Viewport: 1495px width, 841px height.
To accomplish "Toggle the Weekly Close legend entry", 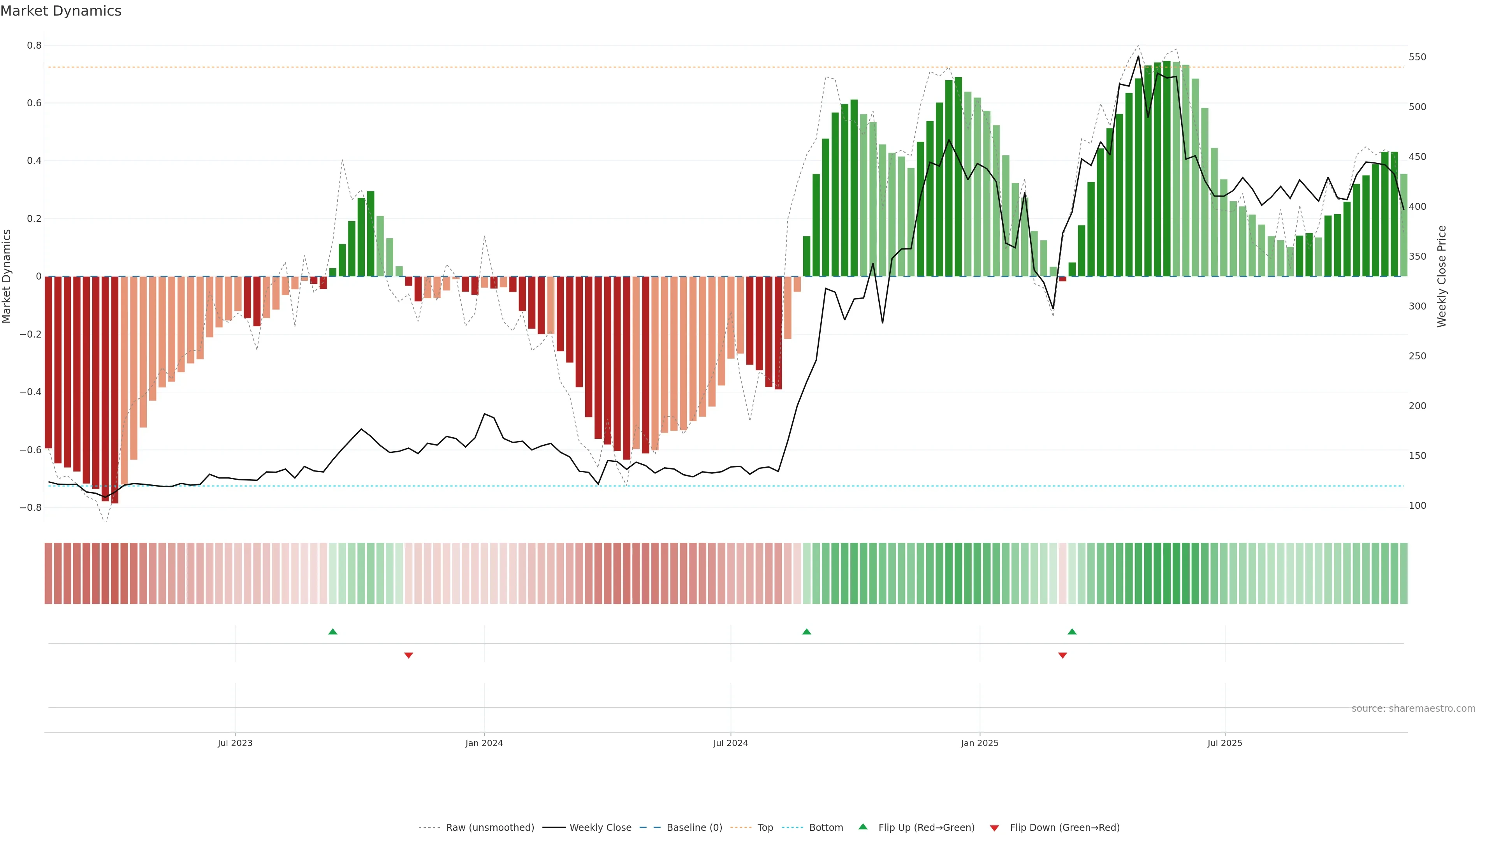I will tap(600, 828).
